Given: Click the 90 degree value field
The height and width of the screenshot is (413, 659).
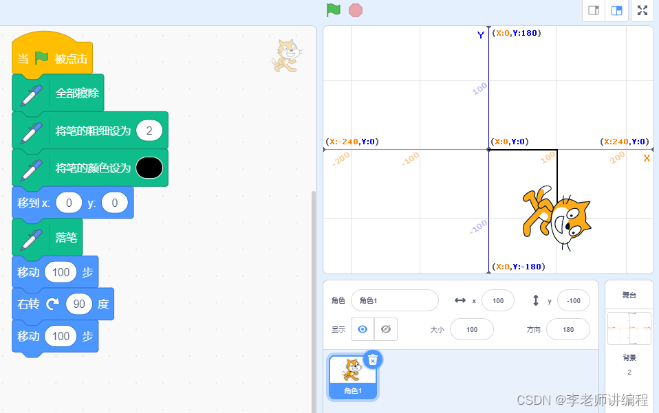Looking at the screenshot, I should (x=79, y=304).
